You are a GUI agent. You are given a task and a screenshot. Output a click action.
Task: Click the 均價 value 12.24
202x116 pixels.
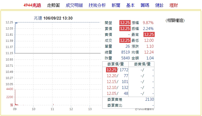click(149, 52)
